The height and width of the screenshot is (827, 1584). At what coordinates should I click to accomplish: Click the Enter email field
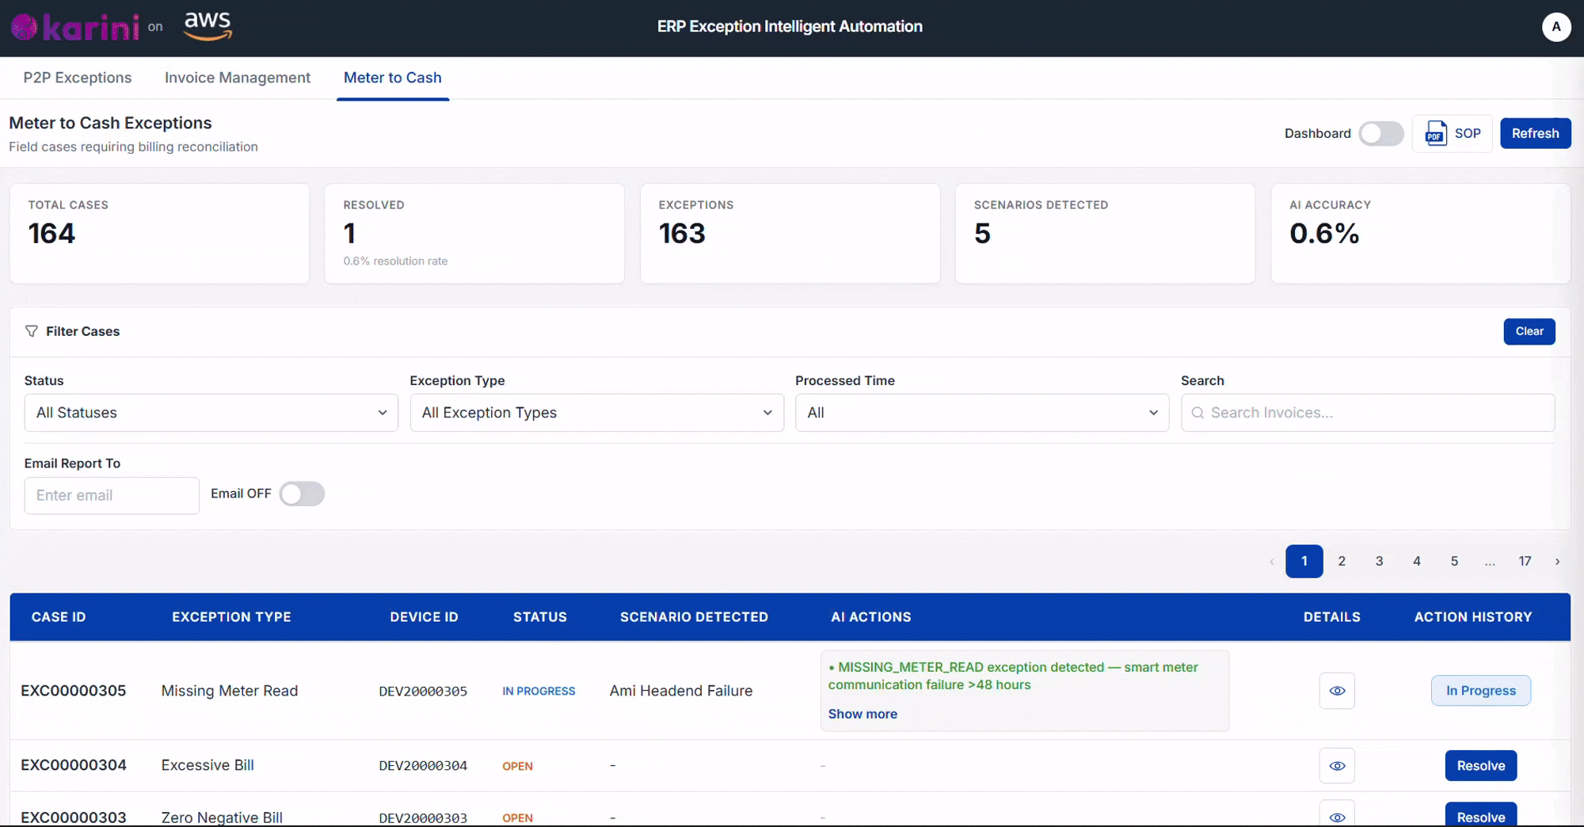click(x=112, y=495)
